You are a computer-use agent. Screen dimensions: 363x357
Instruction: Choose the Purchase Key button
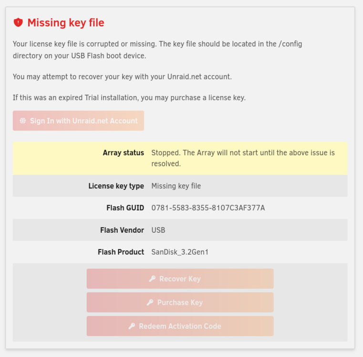click(x=180, y=302)
